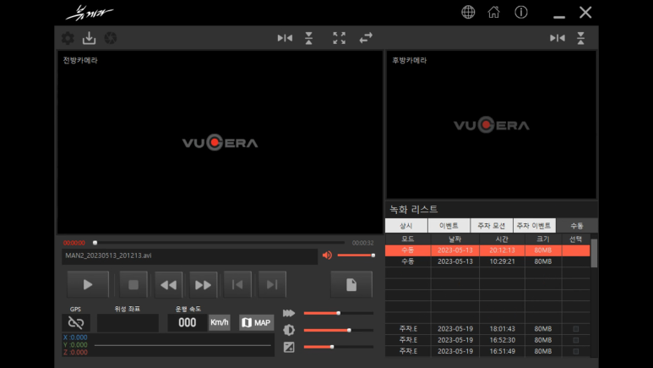Adjust the brightness slider
The height and width of the screenshot is (368, 653).
[x=338, y=330]
